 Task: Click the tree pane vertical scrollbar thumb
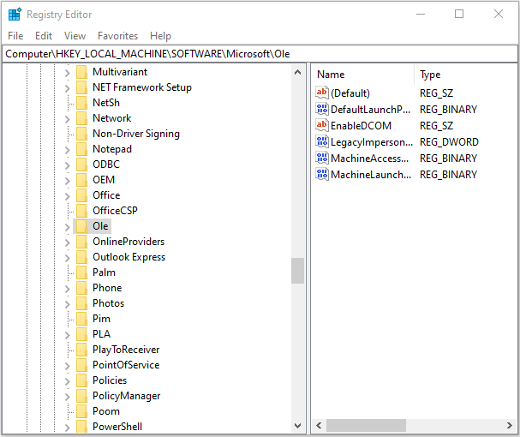[298, 271]
